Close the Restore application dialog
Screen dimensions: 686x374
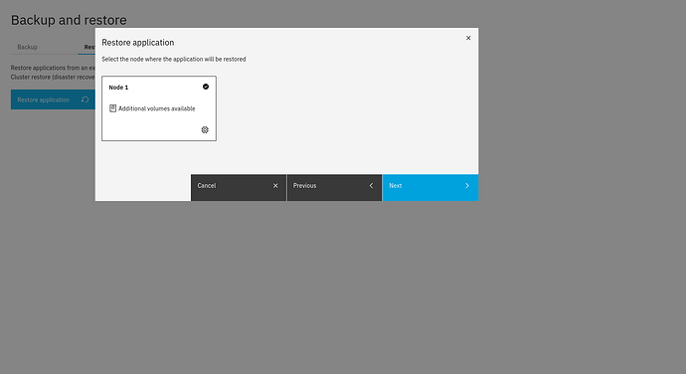click(x=468, y=38)
